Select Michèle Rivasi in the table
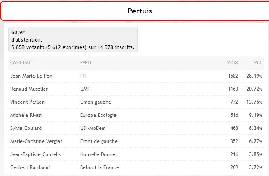269x176 pixels. tap(26, 115)
